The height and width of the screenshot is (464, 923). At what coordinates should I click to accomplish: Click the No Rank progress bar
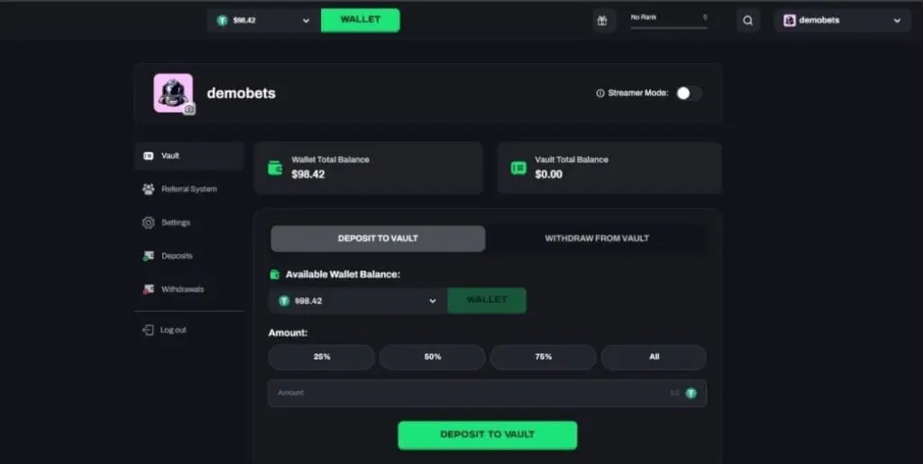point(669,27)
